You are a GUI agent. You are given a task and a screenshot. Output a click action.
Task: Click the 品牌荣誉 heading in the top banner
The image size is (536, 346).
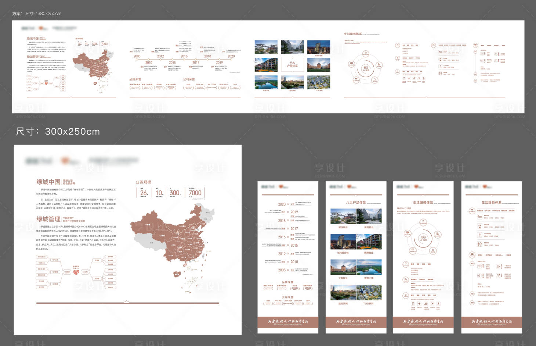(x=135, y=79)
